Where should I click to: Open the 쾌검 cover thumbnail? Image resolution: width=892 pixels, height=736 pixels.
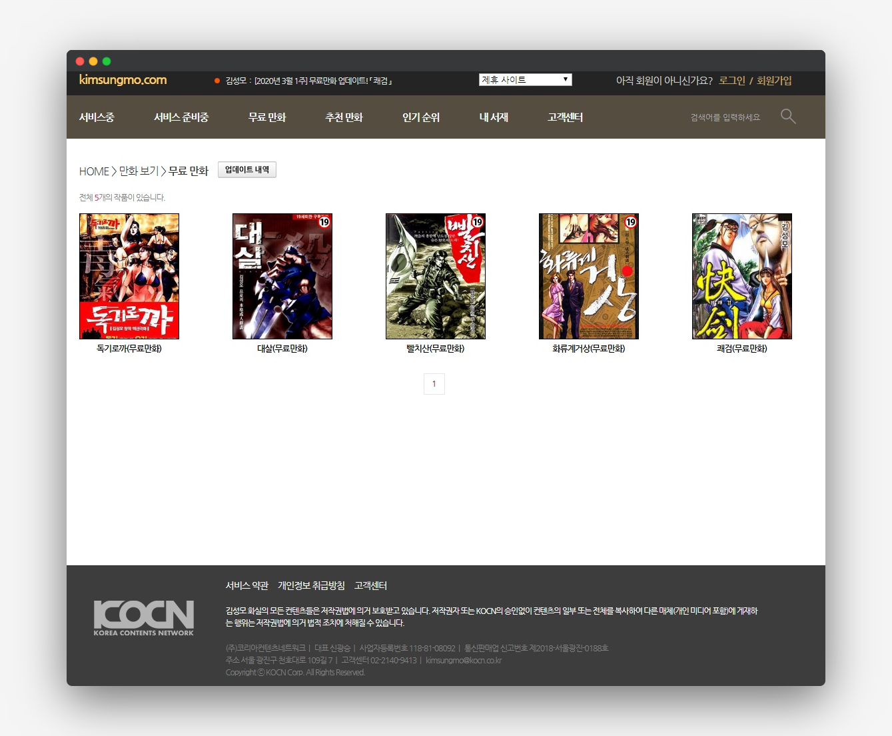click(742, 276)
